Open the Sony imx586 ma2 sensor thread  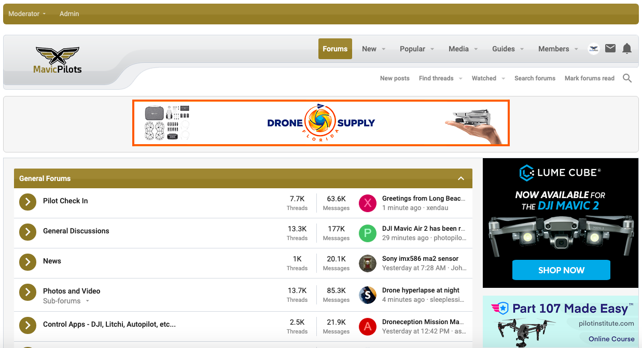[x=421, y=258]
